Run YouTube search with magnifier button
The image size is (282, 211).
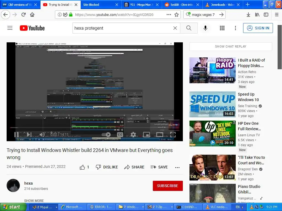[x=189, y=28]
